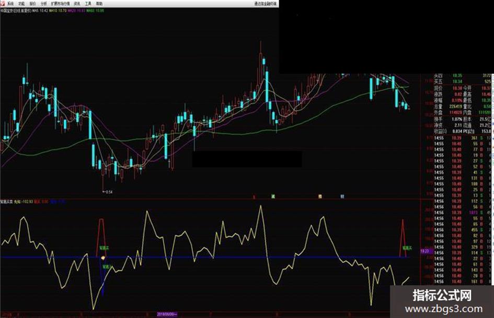Click the 通达信金融终端 title text

tap(265, 4)
